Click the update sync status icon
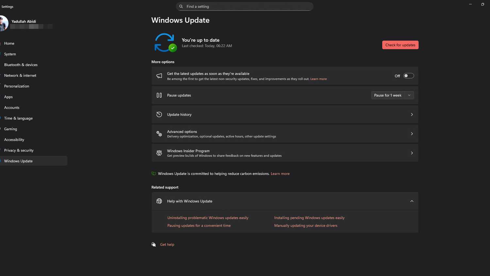The image size is (490, 276). [165, 43]
